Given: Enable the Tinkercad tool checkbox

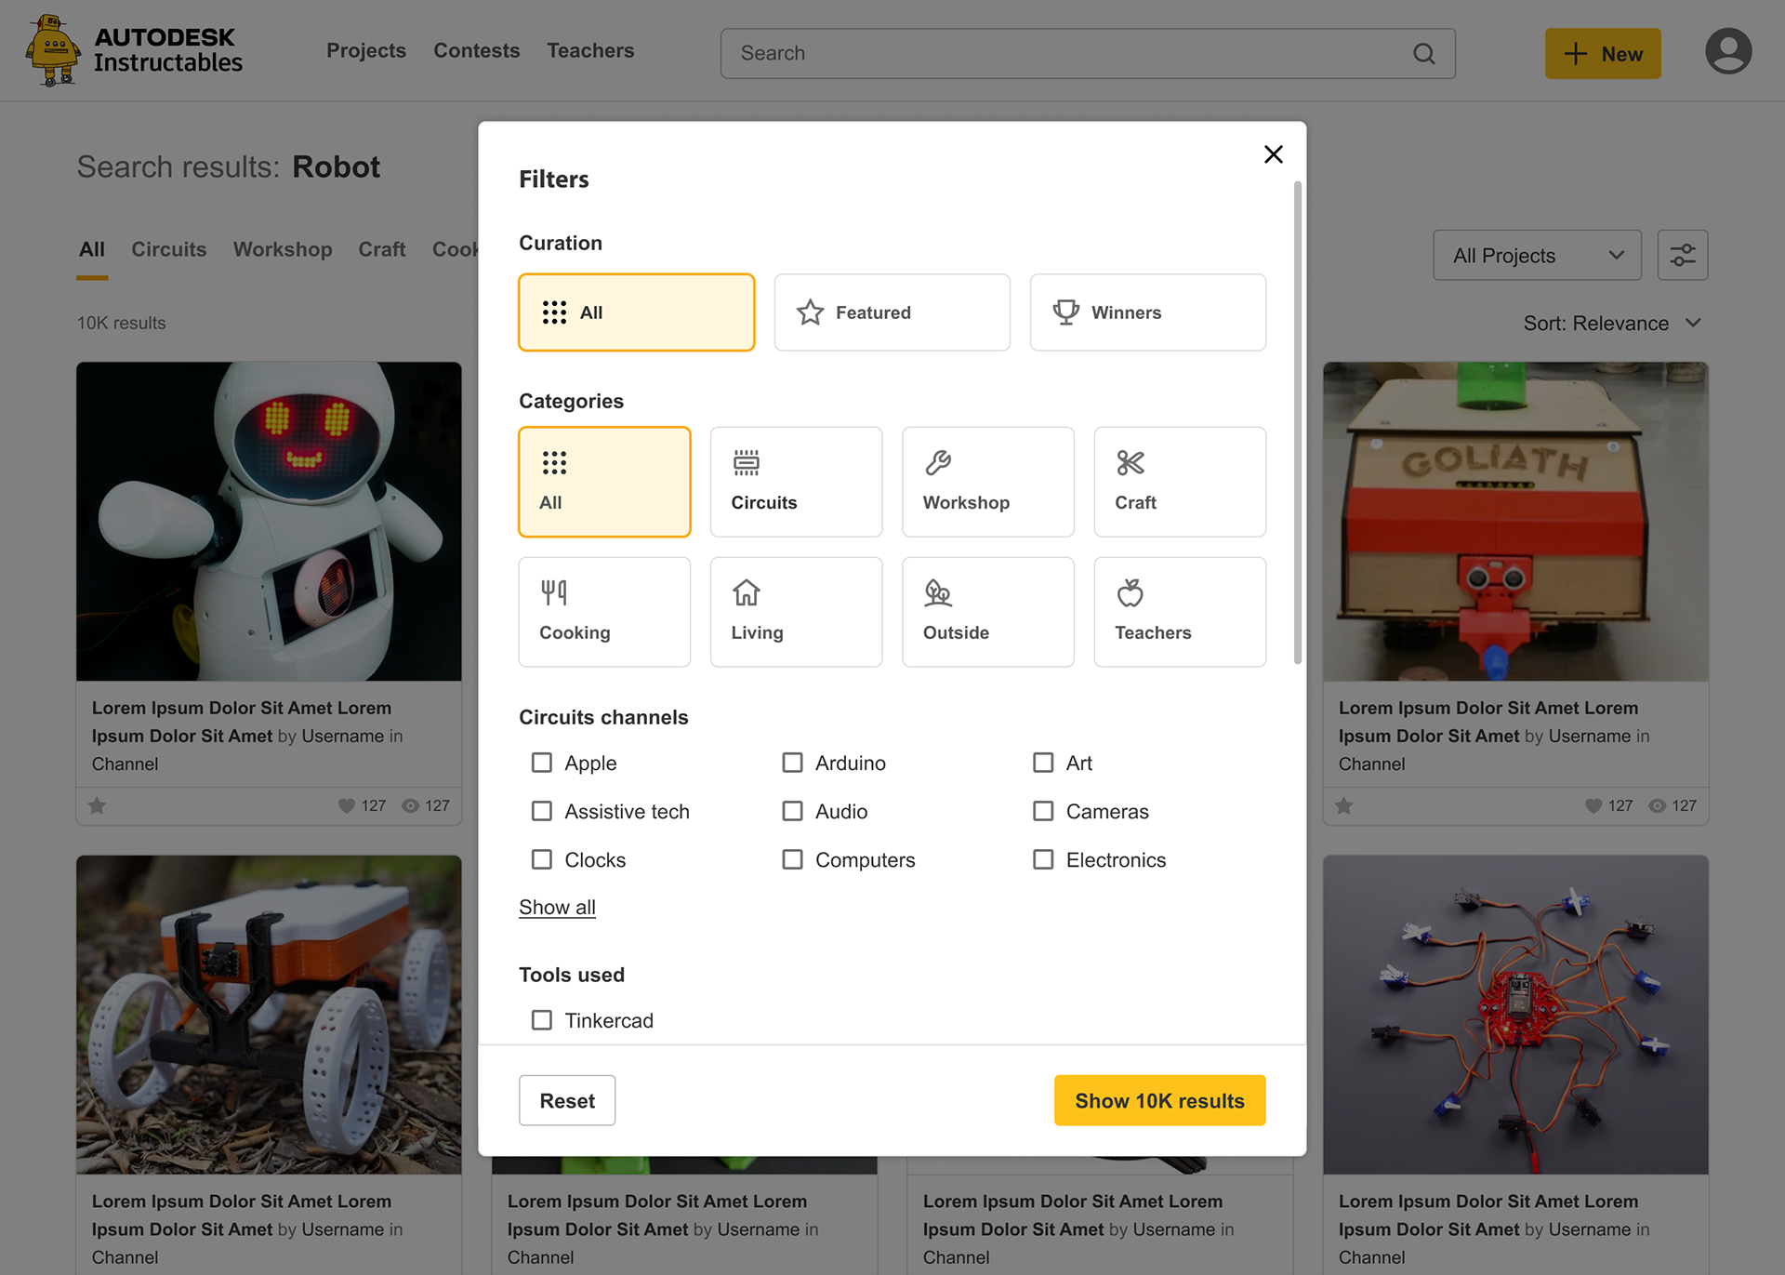Looking at the screenshot, I should click(x=542, y=1020).
